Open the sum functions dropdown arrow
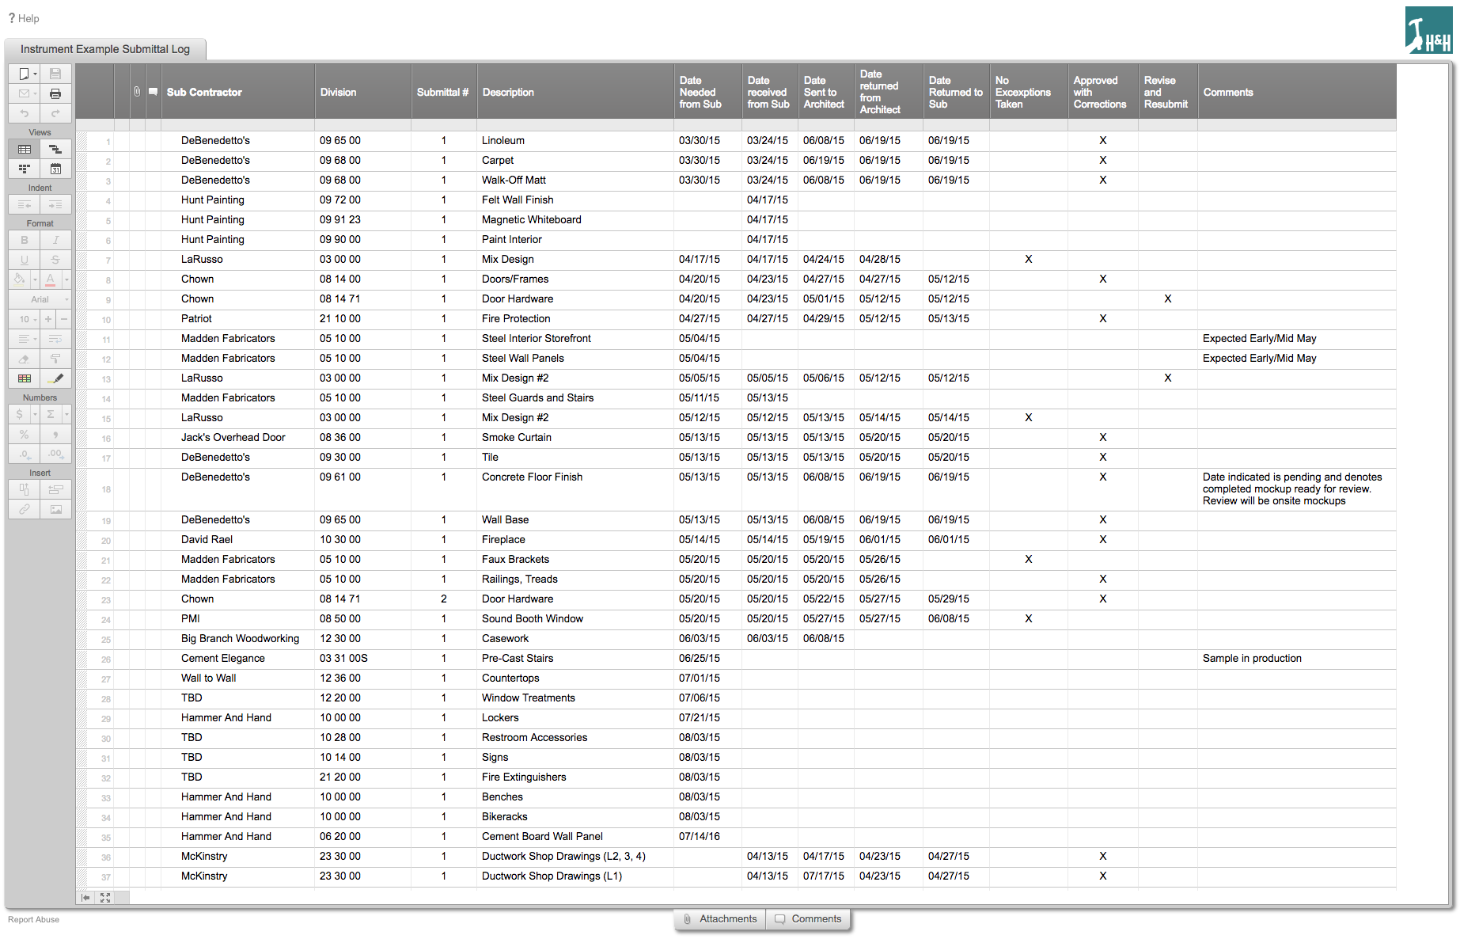1460x939 pixels. pos(66,414)
